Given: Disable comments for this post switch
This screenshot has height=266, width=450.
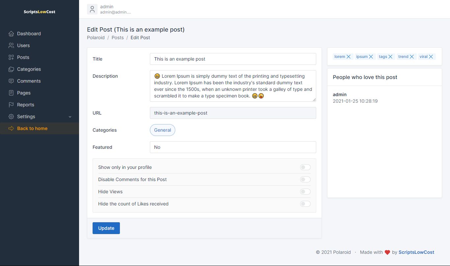Looking at the screenshot, I should [305, 179].
